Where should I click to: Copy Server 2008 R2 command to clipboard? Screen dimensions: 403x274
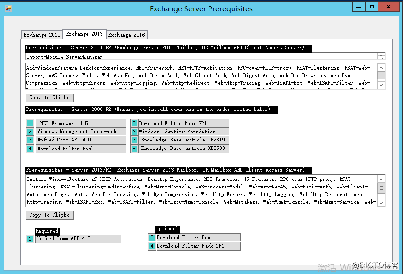tap(50, 98)
